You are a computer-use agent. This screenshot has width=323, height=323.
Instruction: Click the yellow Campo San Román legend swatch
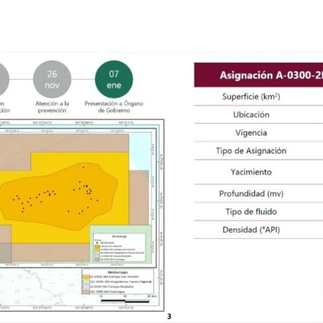(x=86, y=277)
